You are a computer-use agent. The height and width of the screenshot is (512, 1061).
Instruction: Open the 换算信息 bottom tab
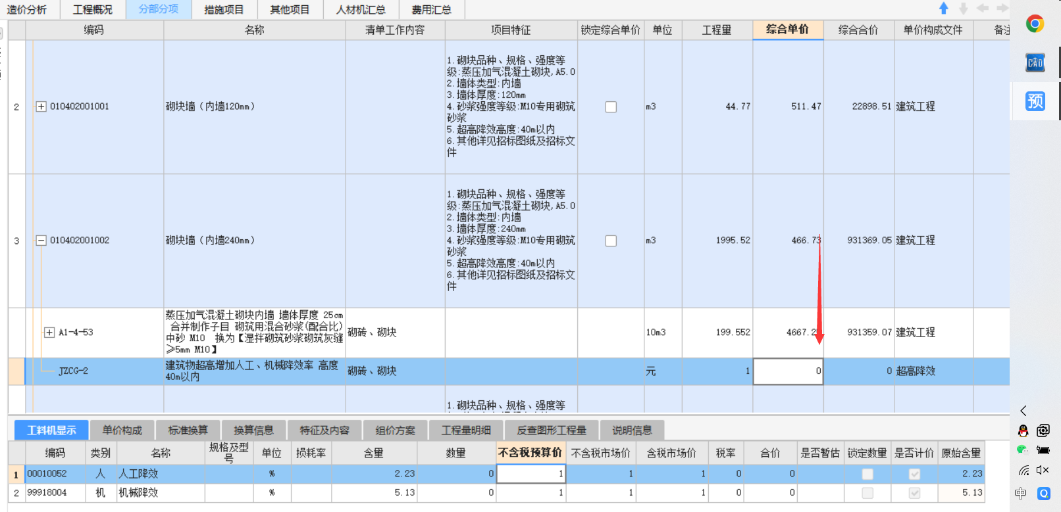pos(254,431)
